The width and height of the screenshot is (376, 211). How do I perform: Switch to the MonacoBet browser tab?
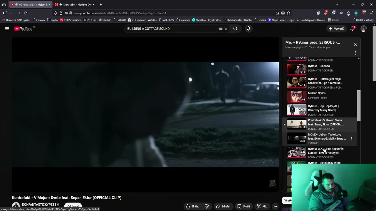pyautogui.click(x=75, y=4)
